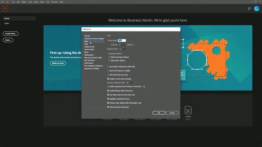262x147 pixels.
Task: Toggle Show Indic Options checkbox
Action: click(109, 60)
